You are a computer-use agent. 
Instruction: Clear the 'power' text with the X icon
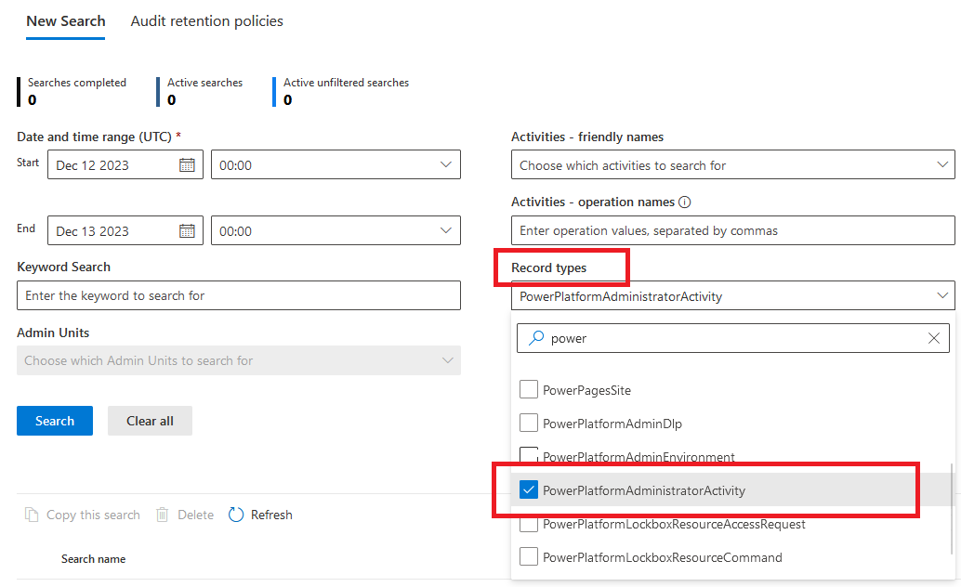coord(933,338)
